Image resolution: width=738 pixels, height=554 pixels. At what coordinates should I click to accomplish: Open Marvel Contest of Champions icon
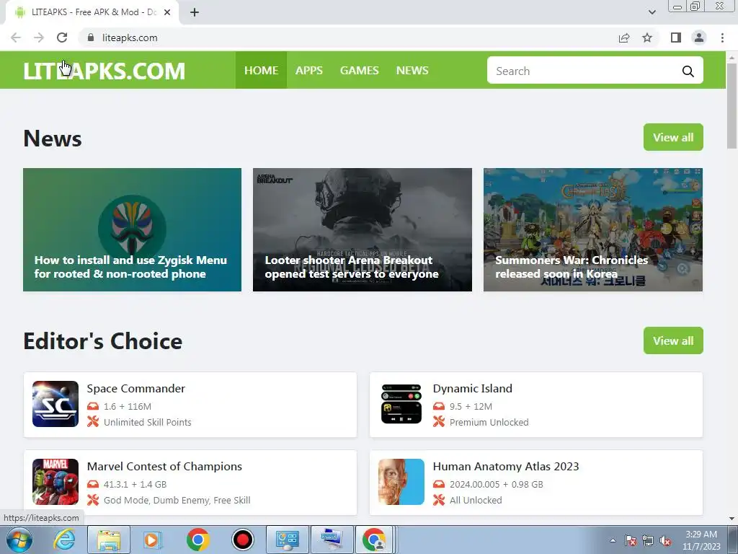[x=55, y=482]
